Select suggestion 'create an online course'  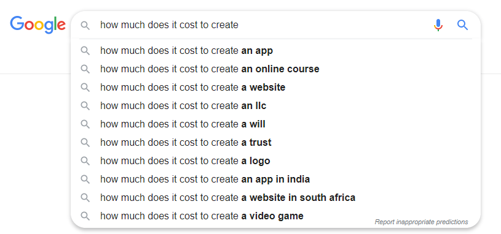pyautogui.click(x=275, y=69)
